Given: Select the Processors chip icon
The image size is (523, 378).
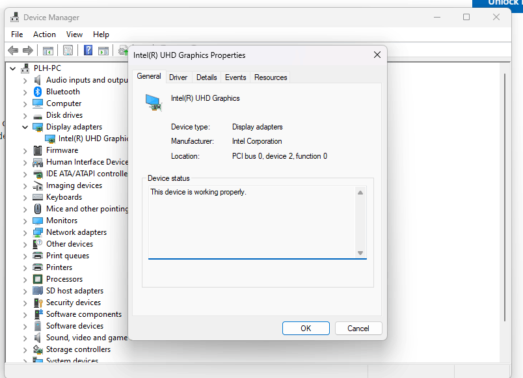Looking at the screenshot, I should coord(38,279).
